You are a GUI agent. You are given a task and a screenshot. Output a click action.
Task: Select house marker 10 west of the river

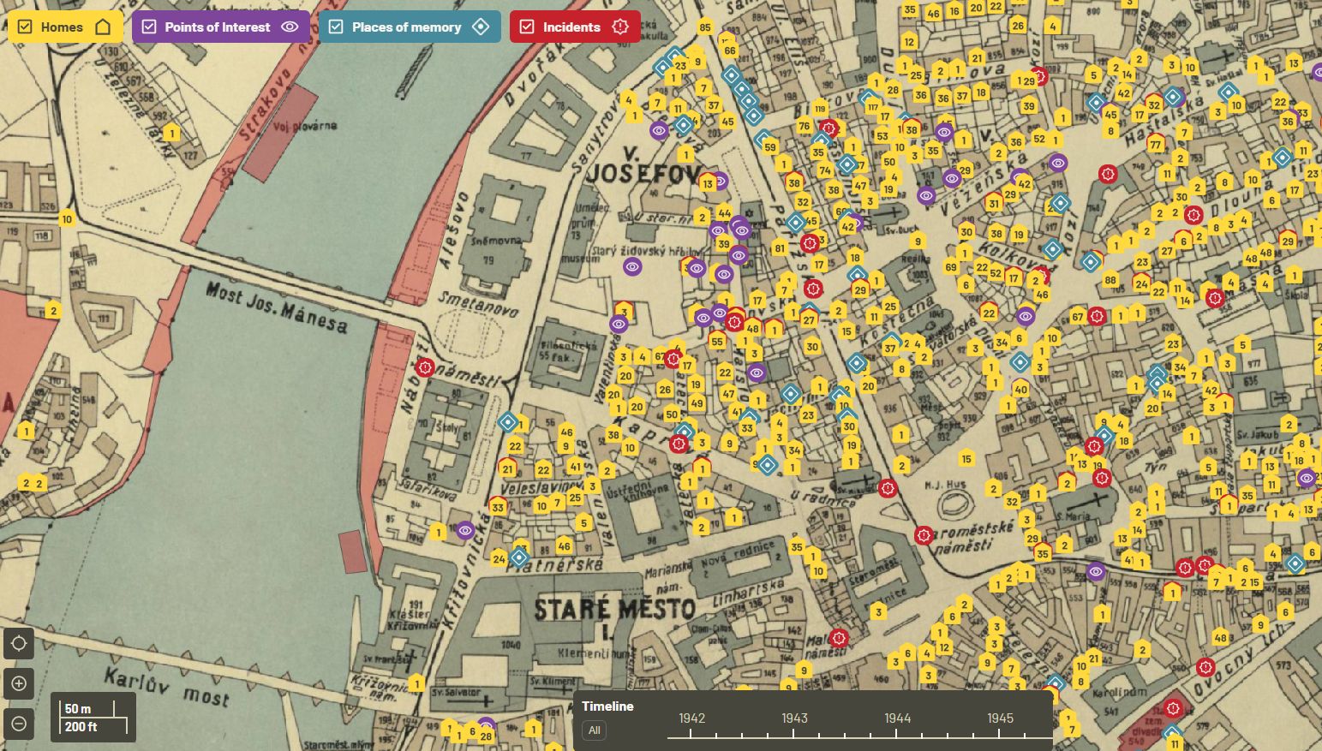(67, 219)
